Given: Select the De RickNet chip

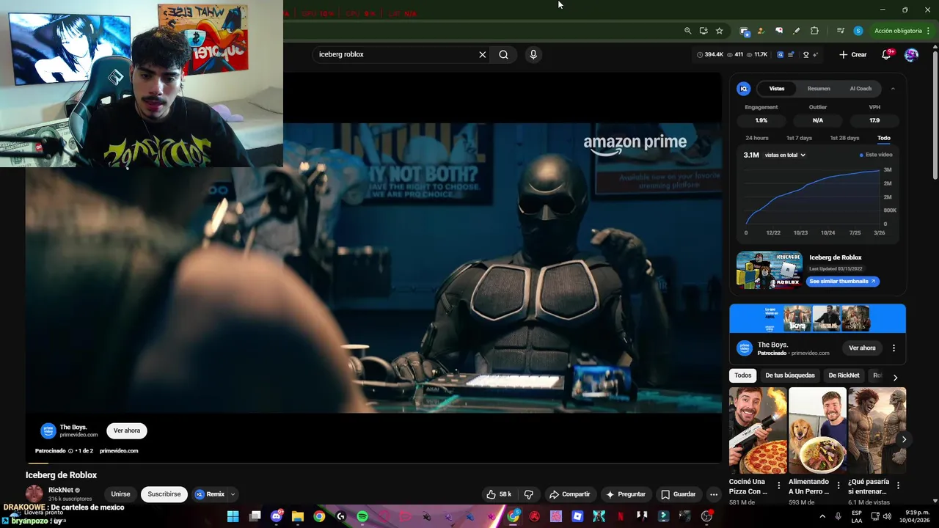Looking at the screenshot, I should pos(844,375).
